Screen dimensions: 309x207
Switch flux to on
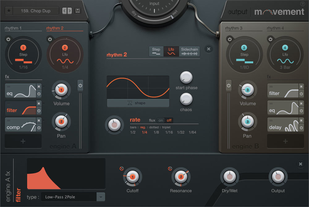(161, 120)
